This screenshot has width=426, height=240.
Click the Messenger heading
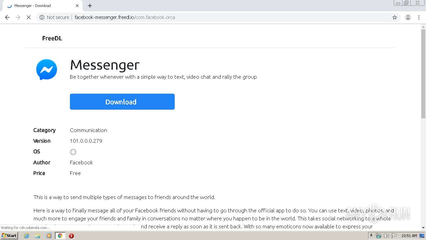pyautogui.click(x=105, y=65)
